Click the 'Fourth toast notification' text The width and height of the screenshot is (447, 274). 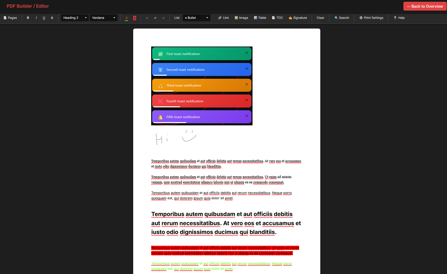click(185, 101)
